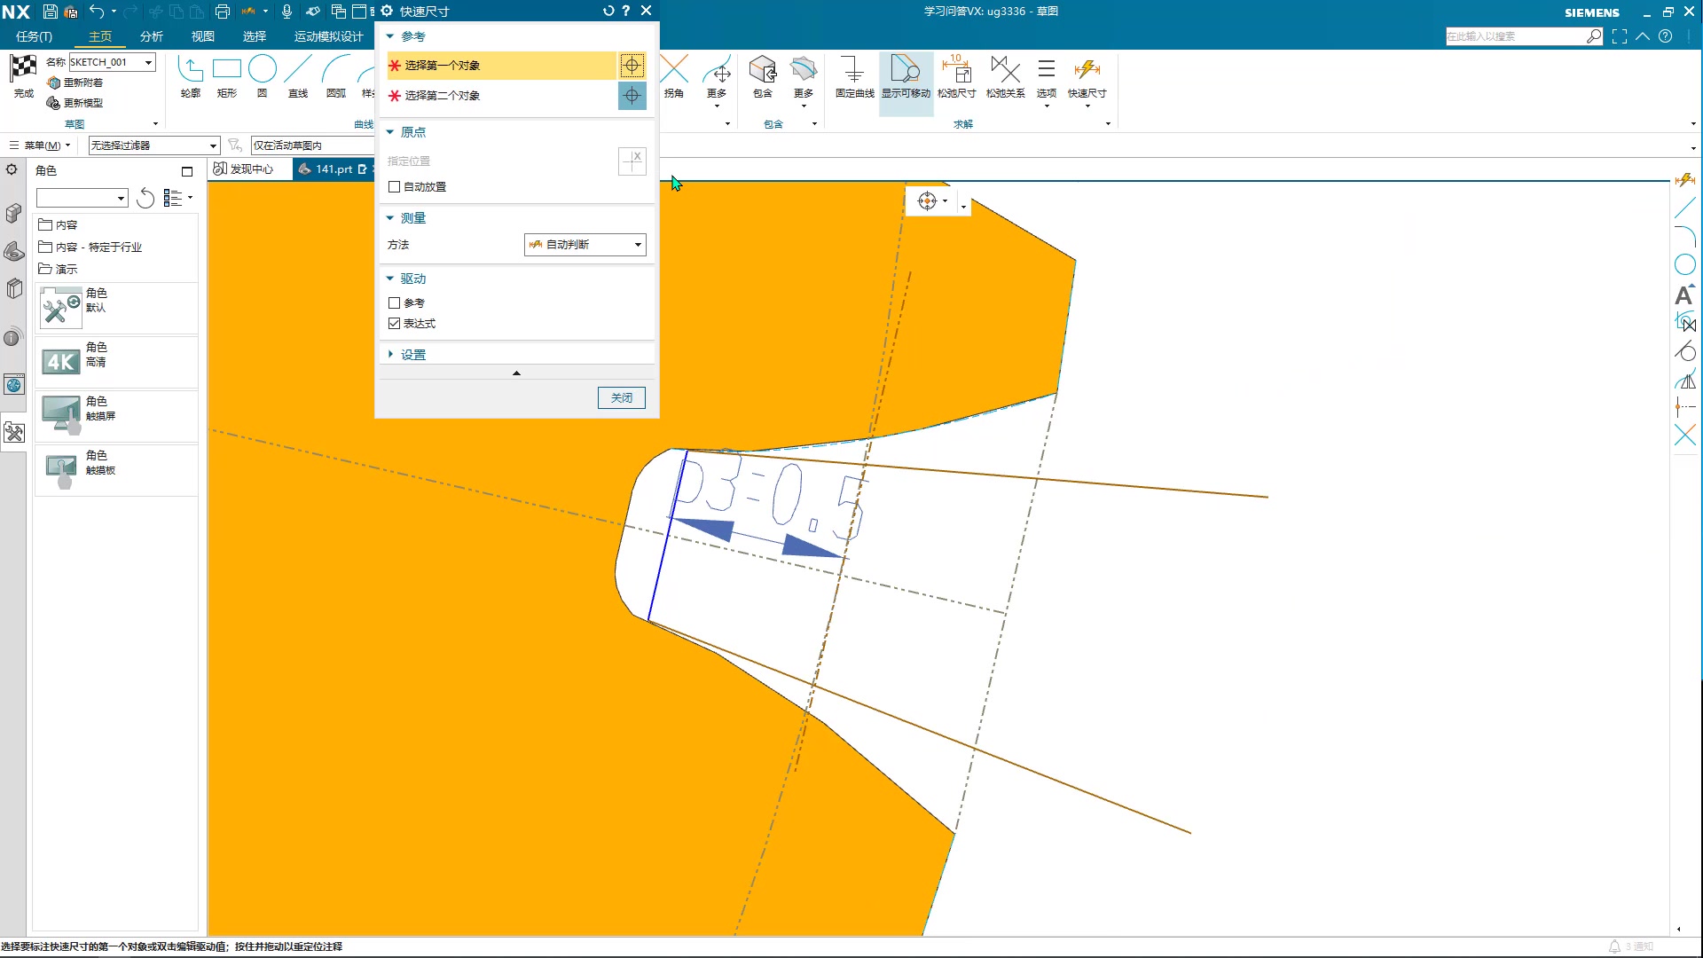Toggle the Show Movable tool
1703x958 pixels.
[x=906, y=71]
